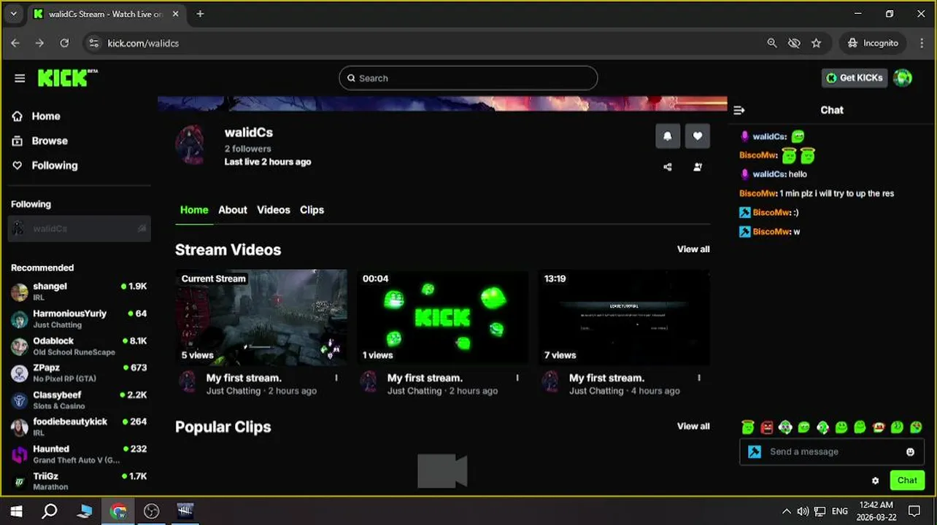The width and height of the screenshot is (937, 525).
Task: Open chat settings gear
Action: coord(875,481)
